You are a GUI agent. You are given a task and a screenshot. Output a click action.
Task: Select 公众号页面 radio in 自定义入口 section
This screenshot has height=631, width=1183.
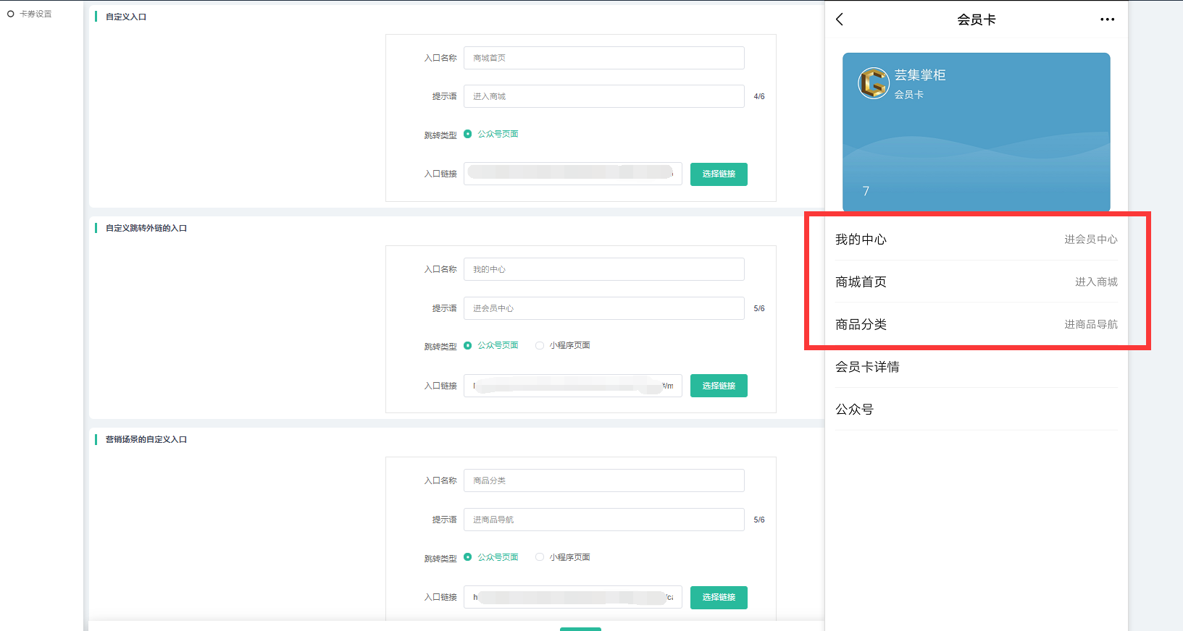468,134
